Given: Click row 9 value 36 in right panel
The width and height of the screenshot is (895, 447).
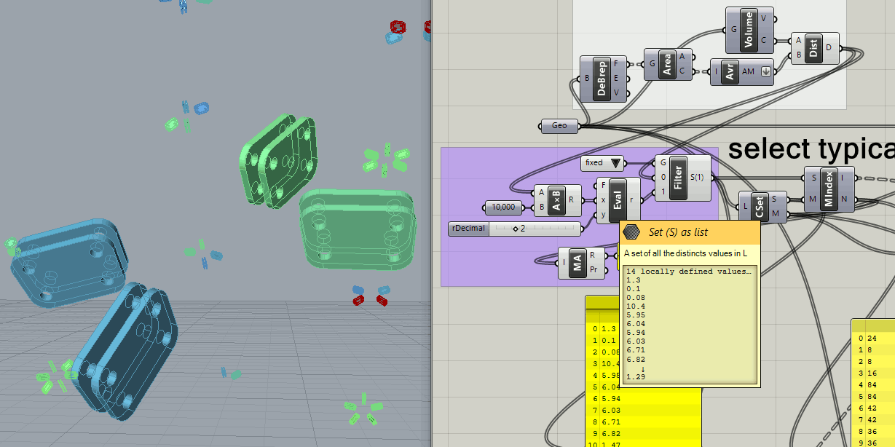Looking at the screenshot, I should [x=872, y=443].
